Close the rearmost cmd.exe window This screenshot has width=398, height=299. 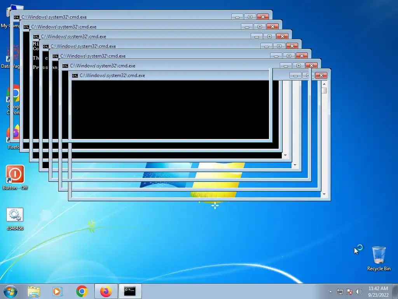coord(263,17)
